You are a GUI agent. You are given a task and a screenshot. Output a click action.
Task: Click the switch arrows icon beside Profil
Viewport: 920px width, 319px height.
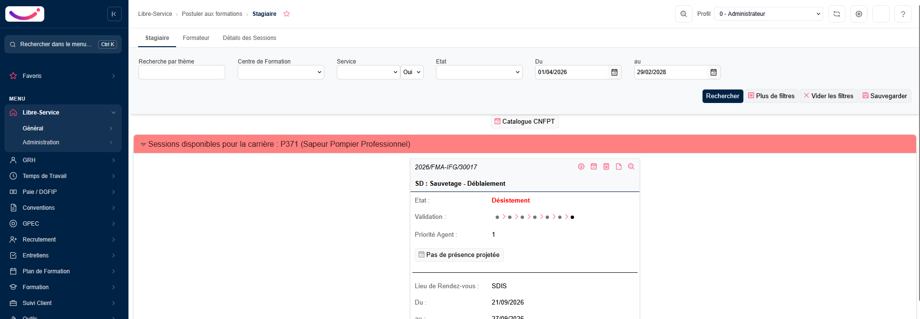[x=837, y=14]
